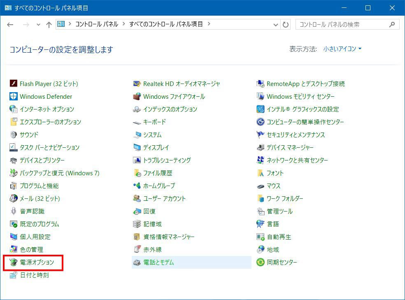Click the ネットワークと共有センター icon
The image size is (405, 300).
pyautogui.click(x=261, y=160)
